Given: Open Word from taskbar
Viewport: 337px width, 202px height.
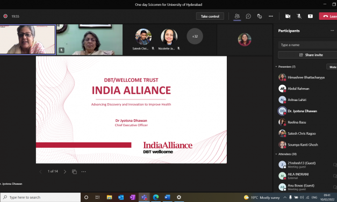Looking at the screenshot, I should coord(167,197).
